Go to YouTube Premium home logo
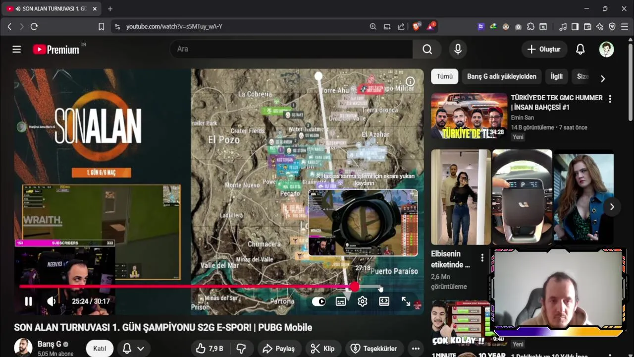This screenshot has height=357, width=634. pos(56,50)
